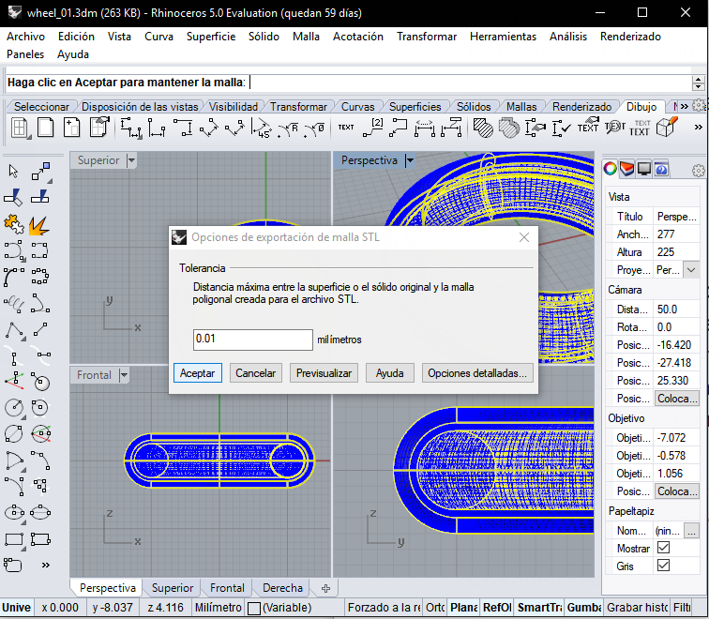
Task: Select the arrow pointer selection tool
Action: [x=14, y=171]
